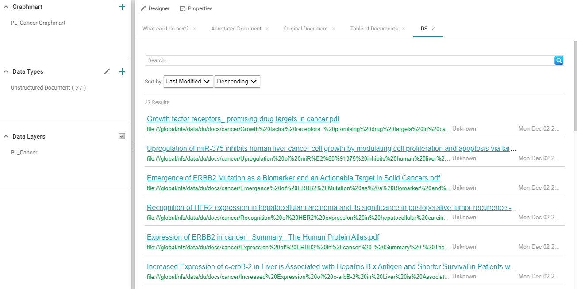Click the blue search magnifier button

(559, 60)
